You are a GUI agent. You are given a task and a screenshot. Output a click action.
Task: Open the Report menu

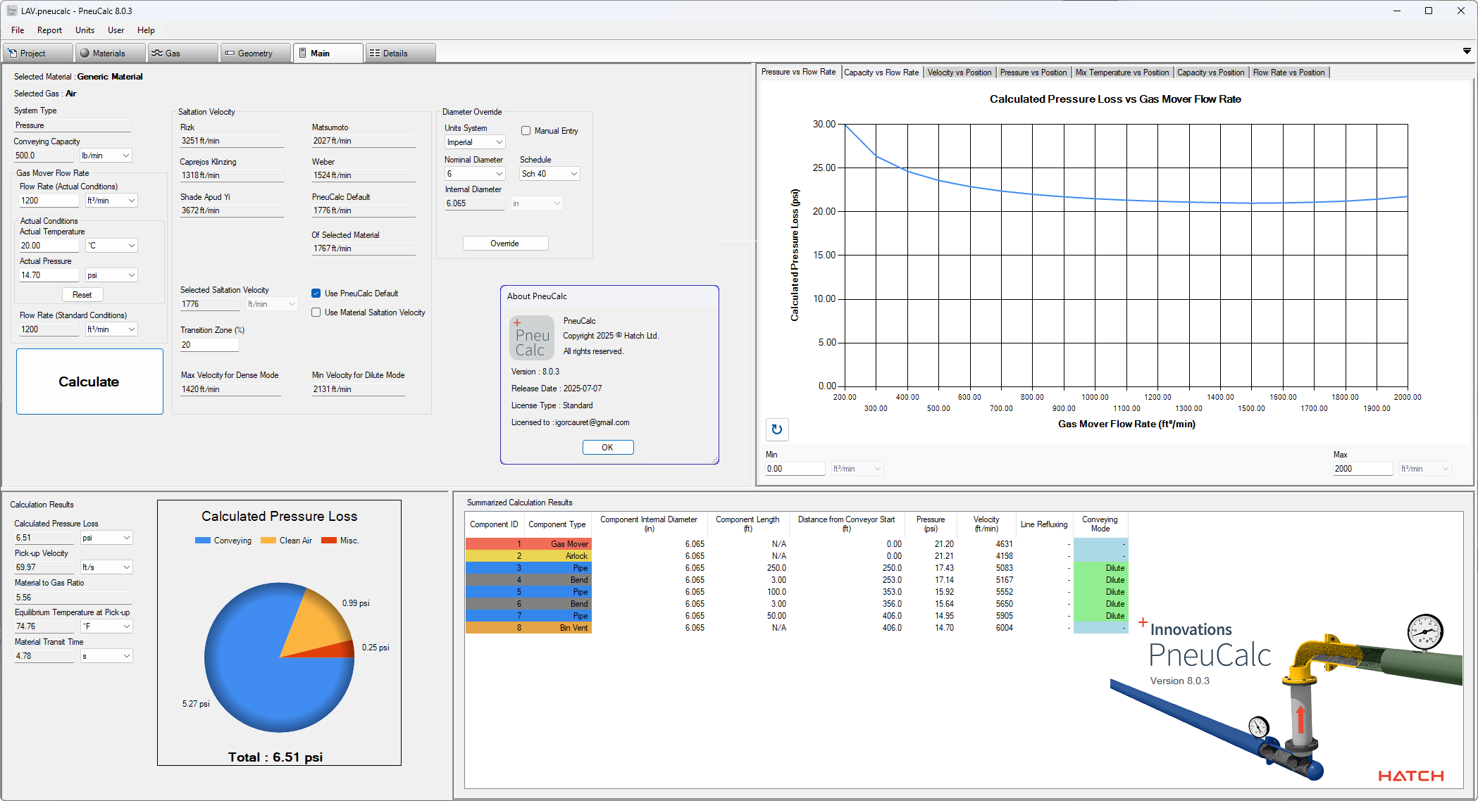point(49,30)
